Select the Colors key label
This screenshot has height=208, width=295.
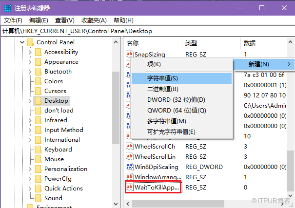[54, 81]
